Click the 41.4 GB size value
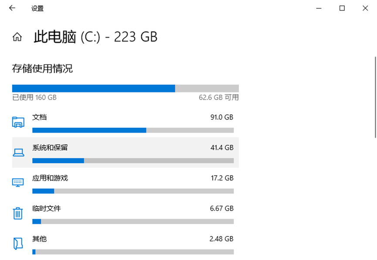Viewport: 377px width, 260px height. [x=221, y=148]
